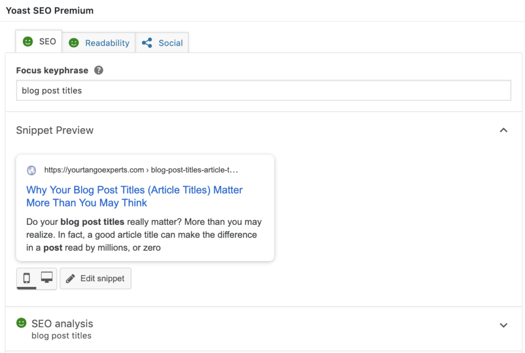
Task: Click the Focus keyphrase help icon
Action: pyautogui.click(x=98, y=70)
